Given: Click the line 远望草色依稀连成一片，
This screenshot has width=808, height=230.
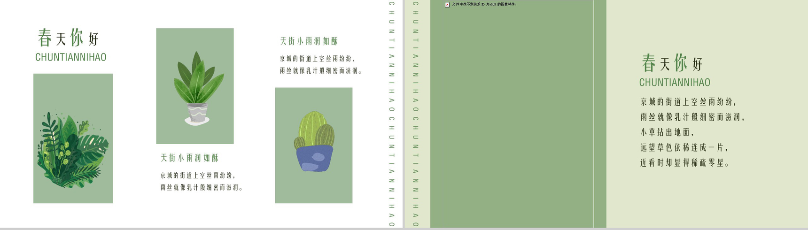Looking at the screenshot, I should 684,147.
